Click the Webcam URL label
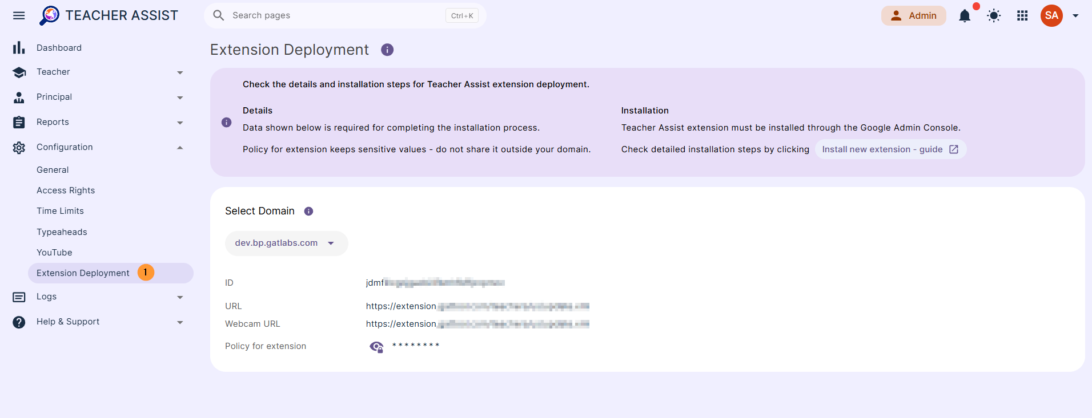 [252, 324]
